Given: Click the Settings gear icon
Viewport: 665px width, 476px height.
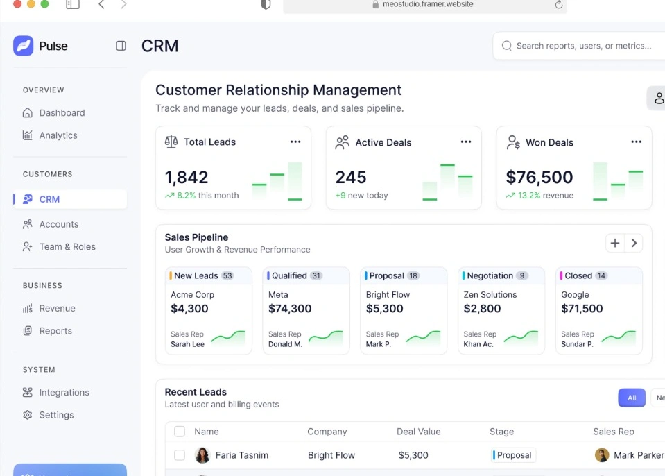Looking at the screenshot, I should [28, 415].
